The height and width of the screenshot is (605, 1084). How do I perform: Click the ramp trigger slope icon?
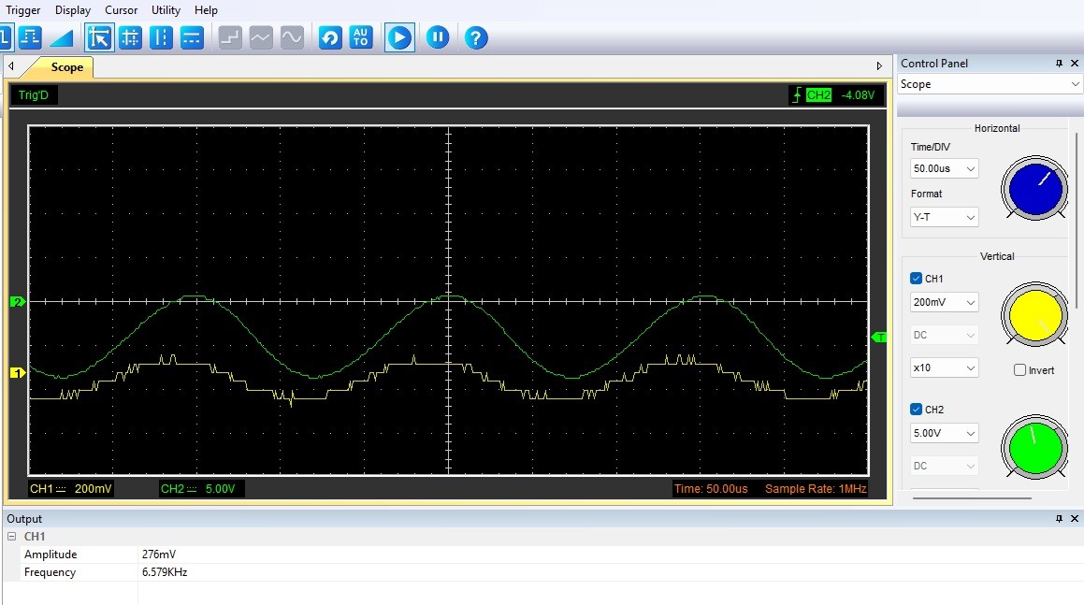pyautogui.click(x=61, y=37)
